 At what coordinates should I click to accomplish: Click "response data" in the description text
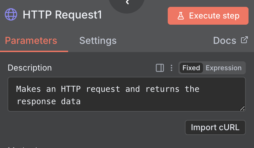tap(48, 101)
